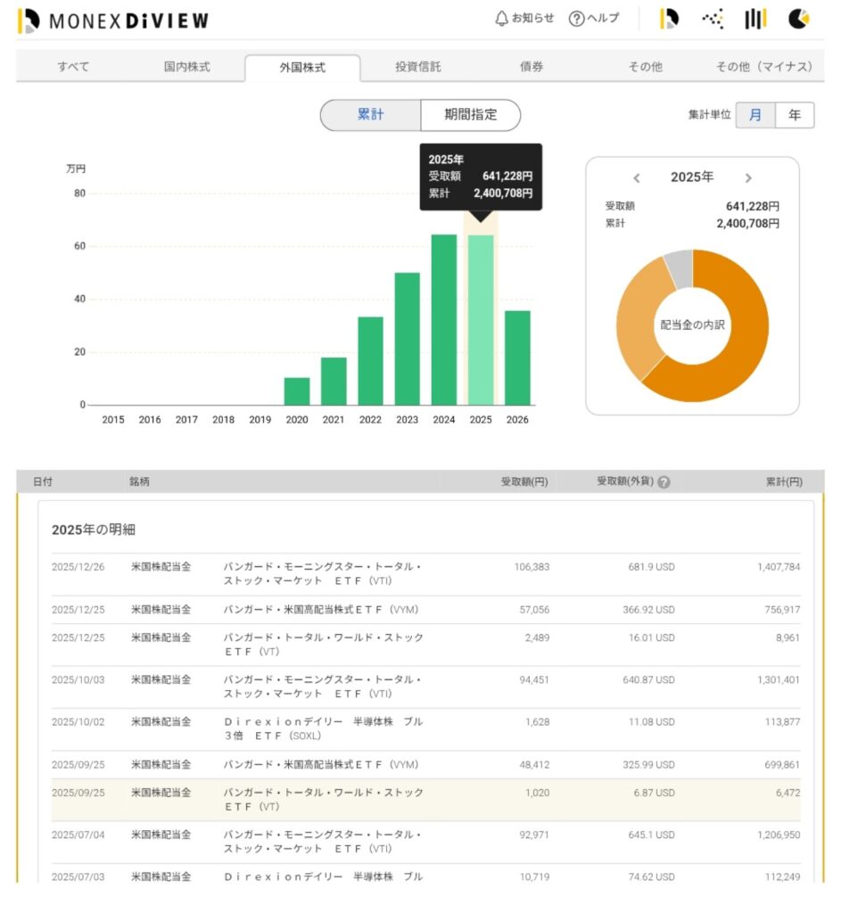Switch to the その他（マイナス）tab
This screenshot has width=841, height=913.
[x=763, y=66]
